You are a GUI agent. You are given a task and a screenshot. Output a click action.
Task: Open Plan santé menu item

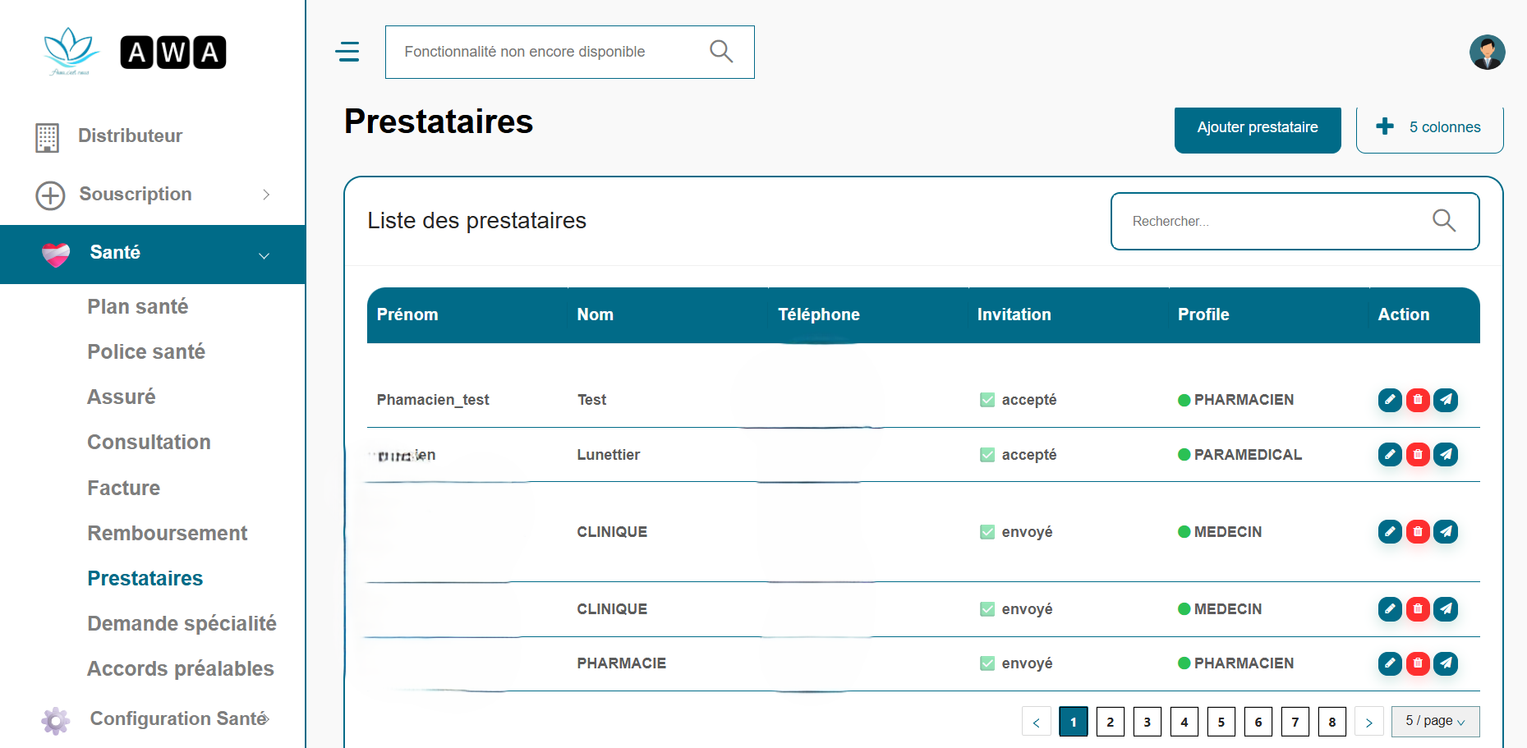pyautogui.click(x=138, y=306)
